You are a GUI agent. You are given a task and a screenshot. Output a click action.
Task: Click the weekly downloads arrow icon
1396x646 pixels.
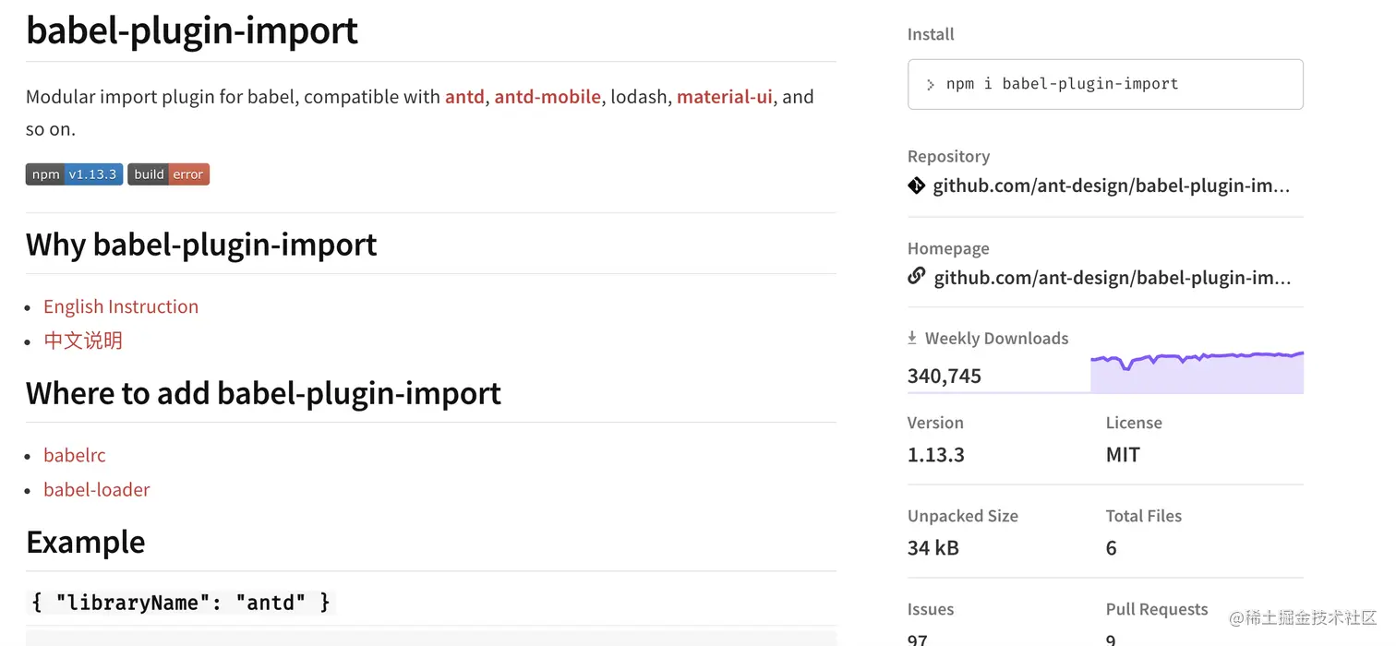912,338
